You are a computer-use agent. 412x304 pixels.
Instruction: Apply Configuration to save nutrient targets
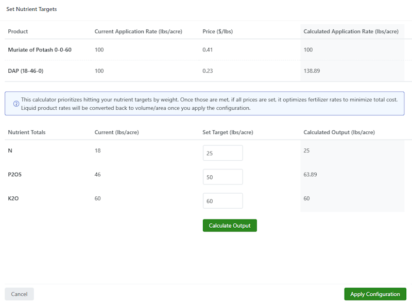[x=375, y=294]
